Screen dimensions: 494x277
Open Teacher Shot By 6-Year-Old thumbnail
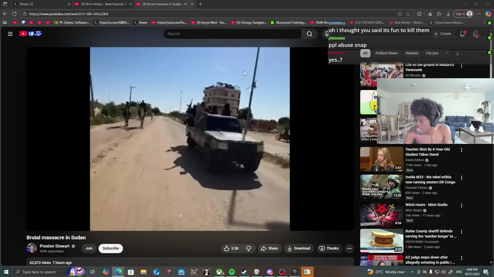(382, 159)
